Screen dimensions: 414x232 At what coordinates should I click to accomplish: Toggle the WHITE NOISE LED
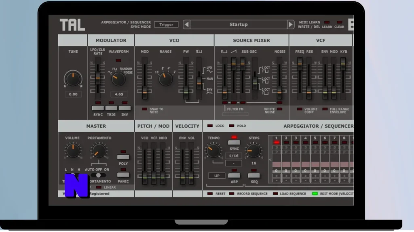tap(280, 109)
